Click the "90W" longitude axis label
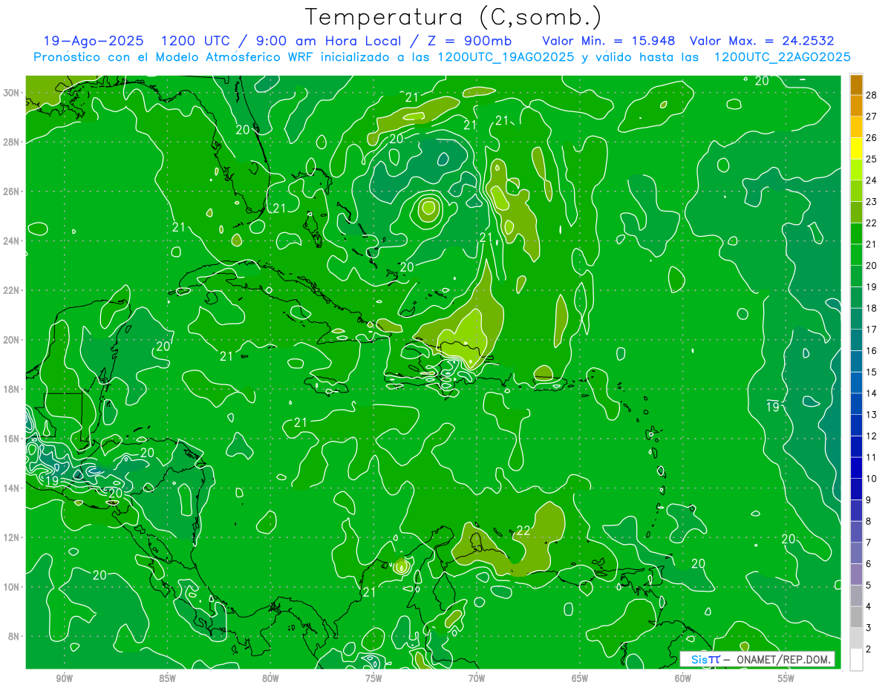This screenshot has width=891, height=688. (65, 679)
